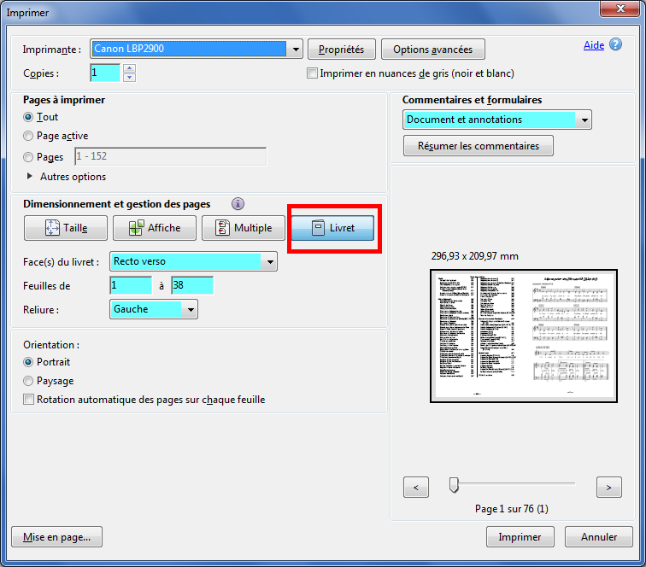The image size is (646, 567).
Task: Toggle automatic page rotation per sheet
Action: 29,400
